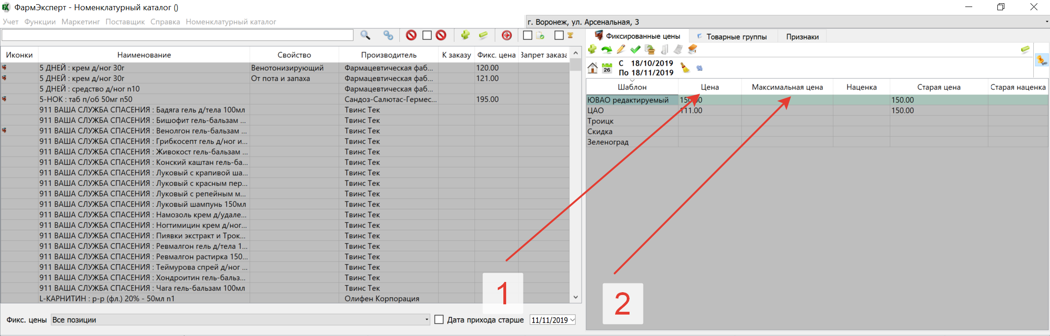The height and width of the screenshot is (336, 1050).
Task: Expand the address dropdown for Воронеж
Action: (x=1046, y=22)
